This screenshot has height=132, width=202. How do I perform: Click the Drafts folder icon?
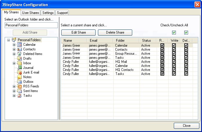(x=19, y=58)
